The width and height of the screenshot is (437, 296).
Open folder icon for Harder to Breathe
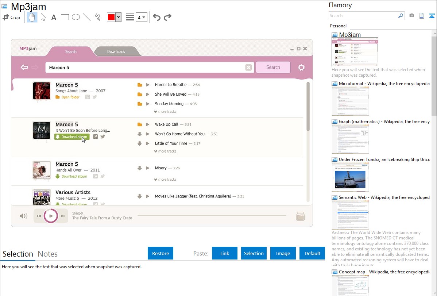tap(140, 85)
